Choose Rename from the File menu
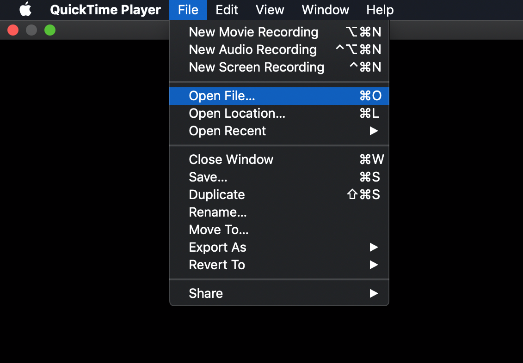 [218, 212]
